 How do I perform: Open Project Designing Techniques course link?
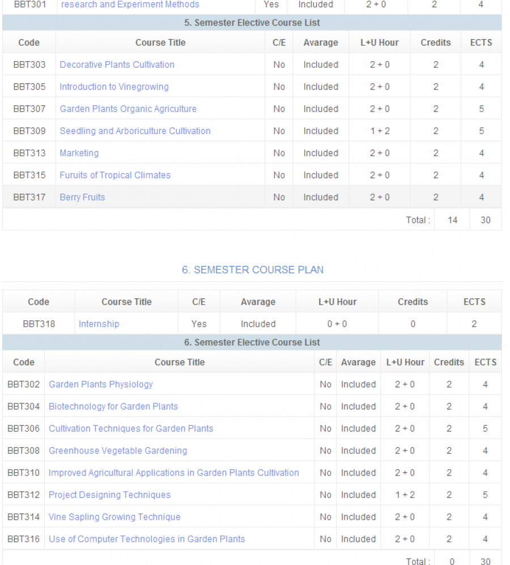(x=109, y=495)
